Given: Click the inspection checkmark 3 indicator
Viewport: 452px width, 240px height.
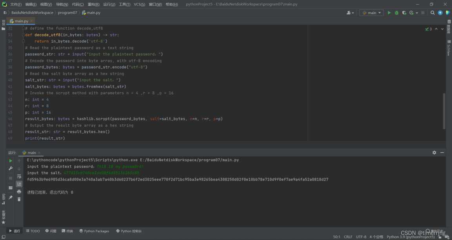Looking at the screenshot, I should tap(428, 29).
